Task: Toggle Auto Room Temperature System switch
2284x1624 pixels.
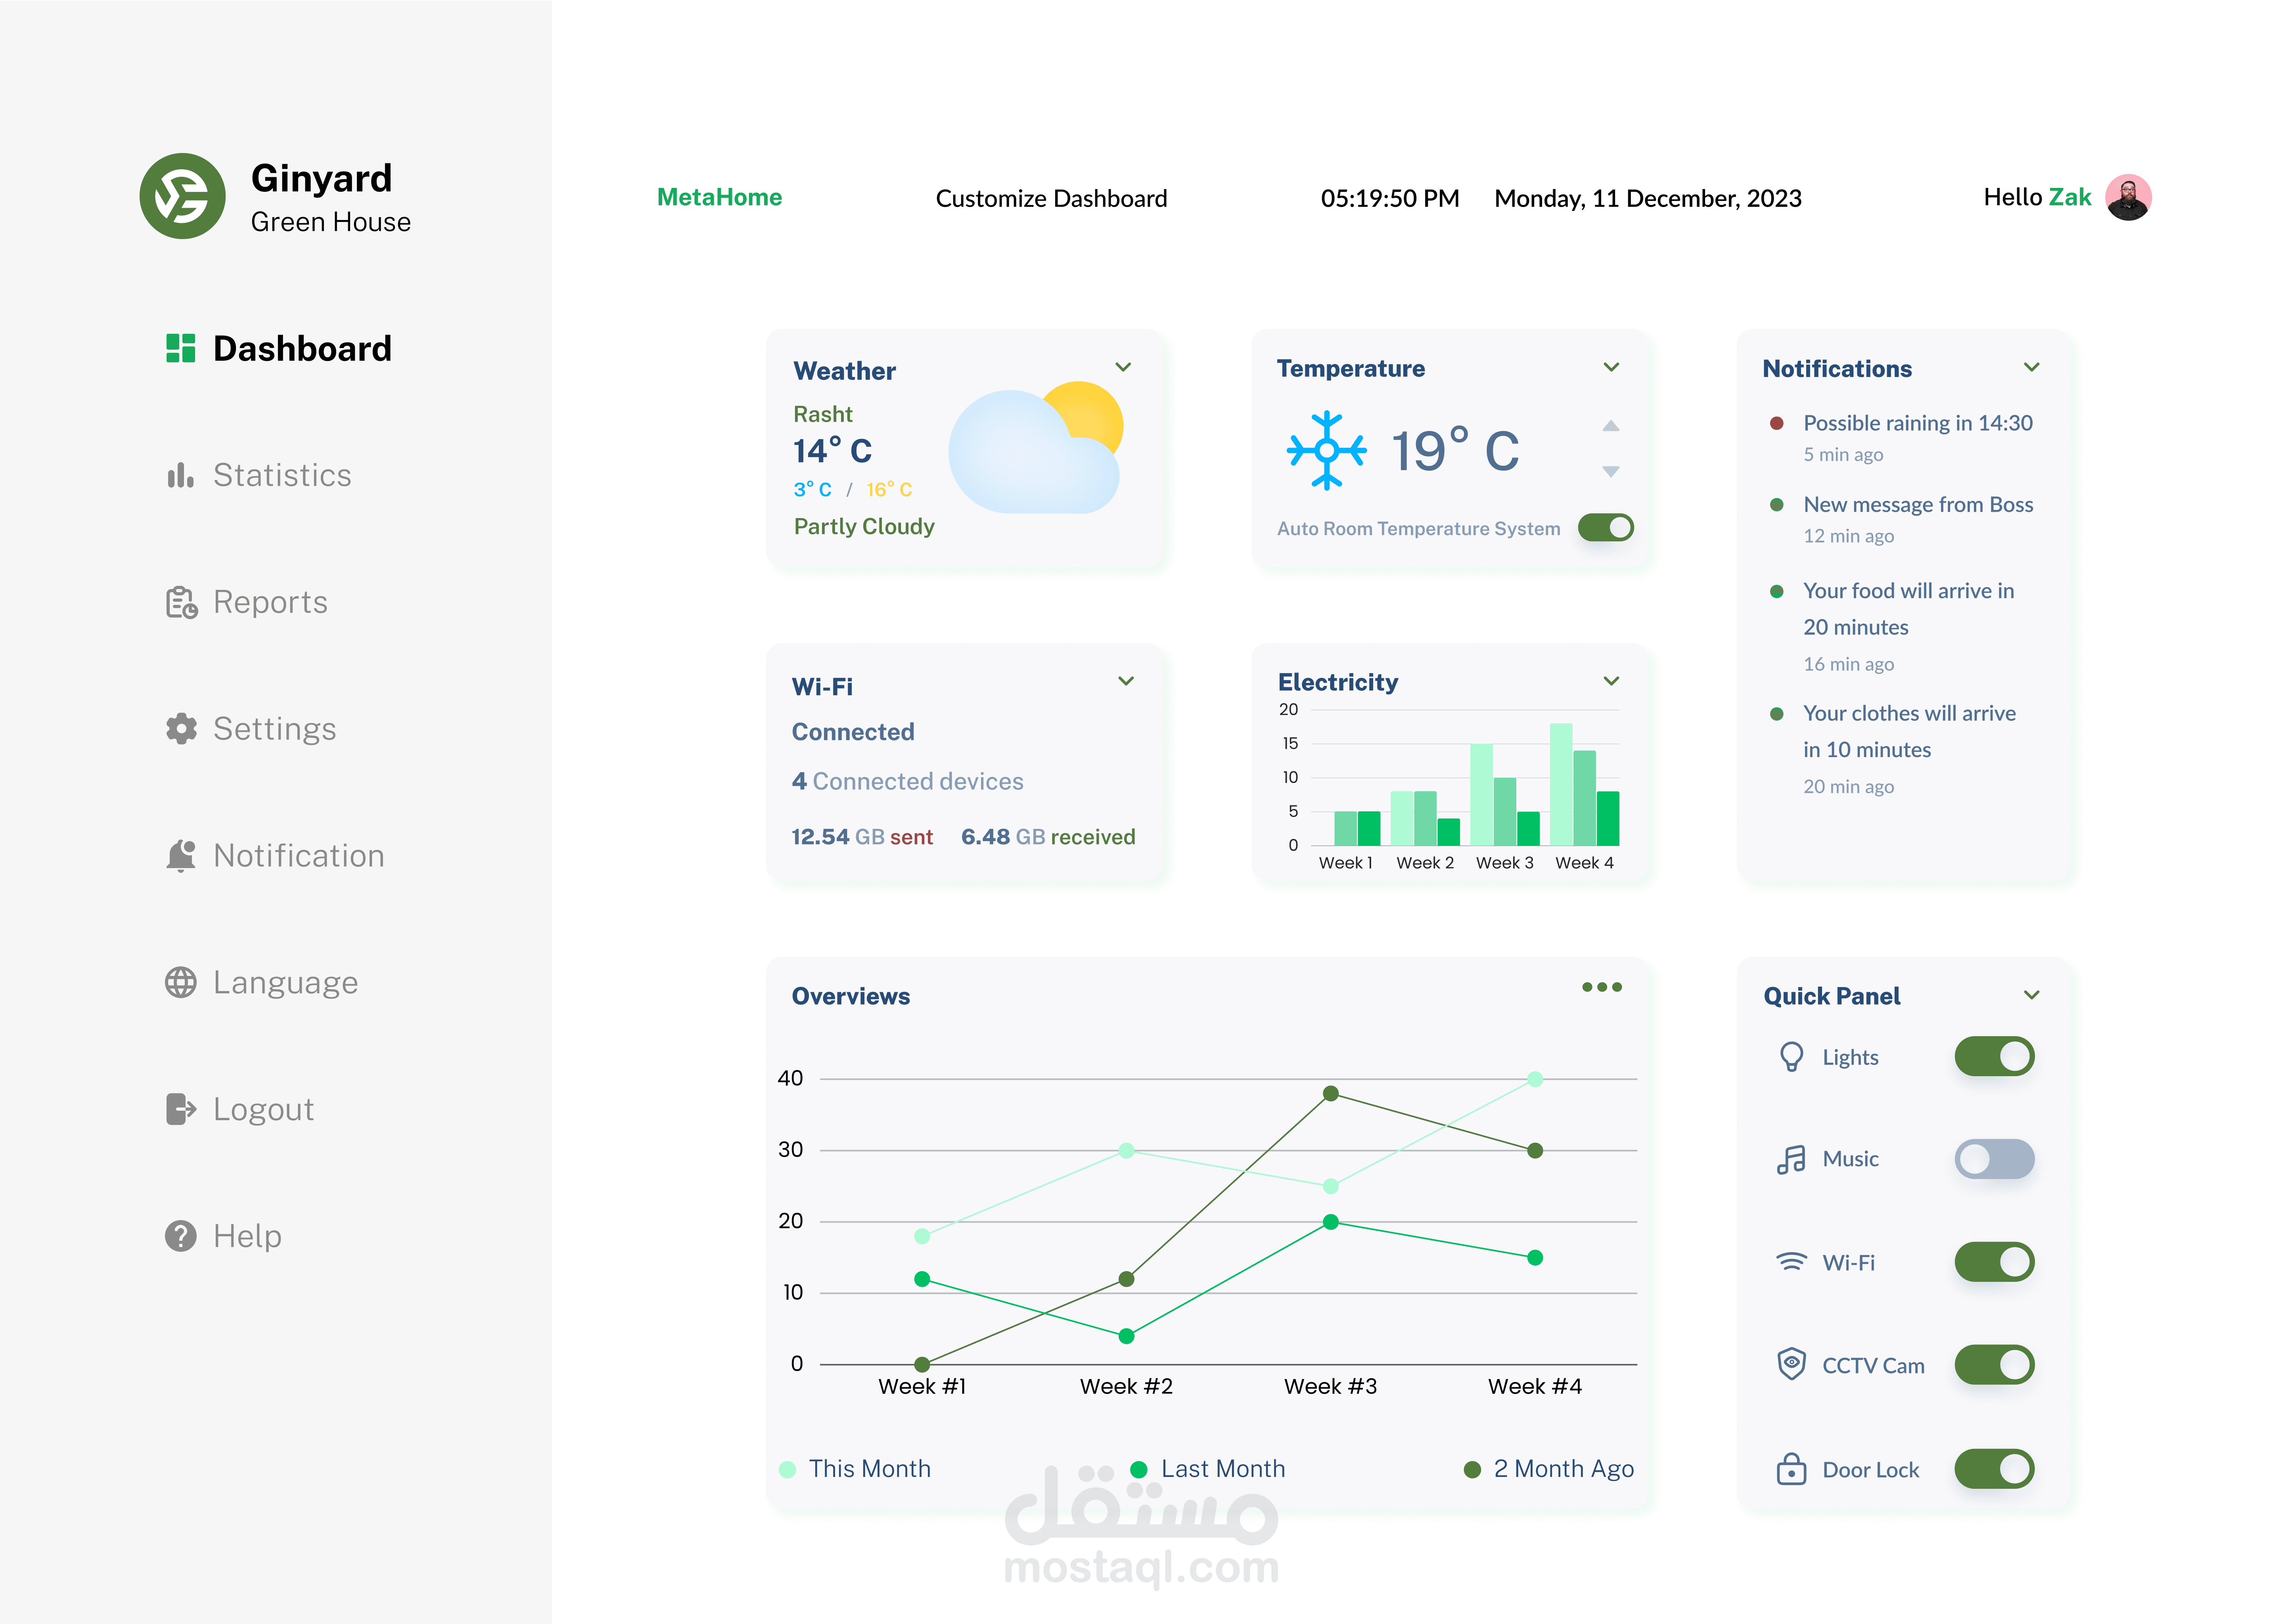Action: tap(1605, 528)
